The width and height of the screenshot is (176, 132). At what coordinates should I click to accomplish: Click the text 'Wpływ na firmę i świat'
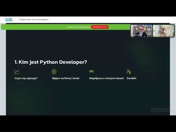coord(66,78)
